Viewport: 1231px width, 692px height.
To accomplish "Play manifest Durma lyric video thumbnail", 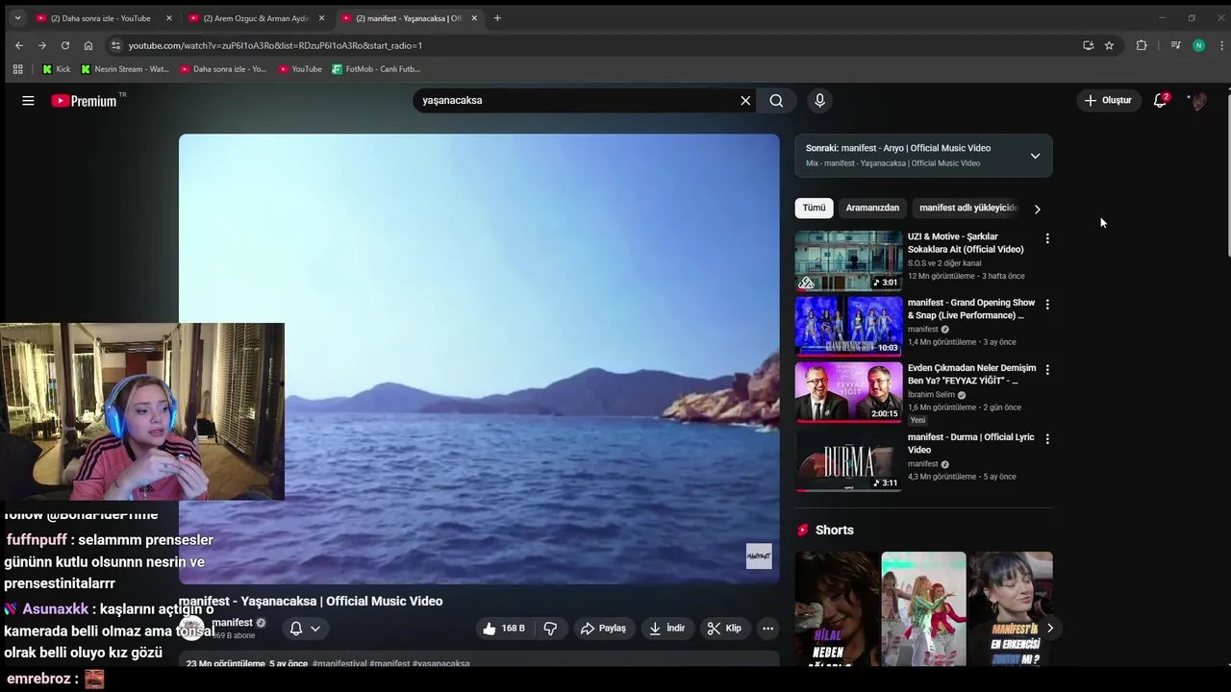I will click(x=848, y=461).
